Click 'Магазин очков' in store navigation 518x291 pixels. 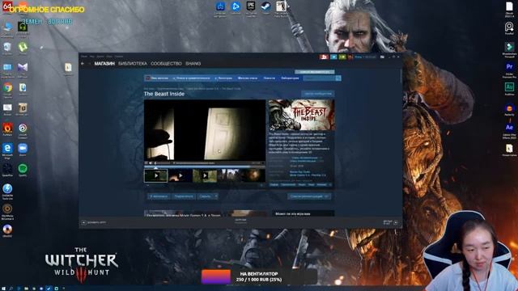(248, 78)
